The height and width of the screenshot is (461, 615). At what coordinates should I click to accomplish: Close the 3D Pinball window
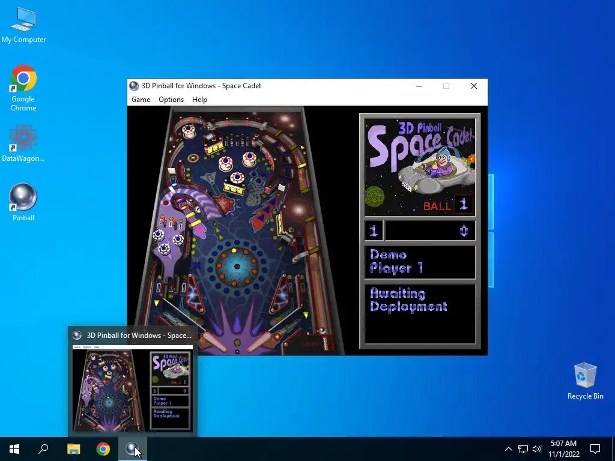tap(474, 86)
